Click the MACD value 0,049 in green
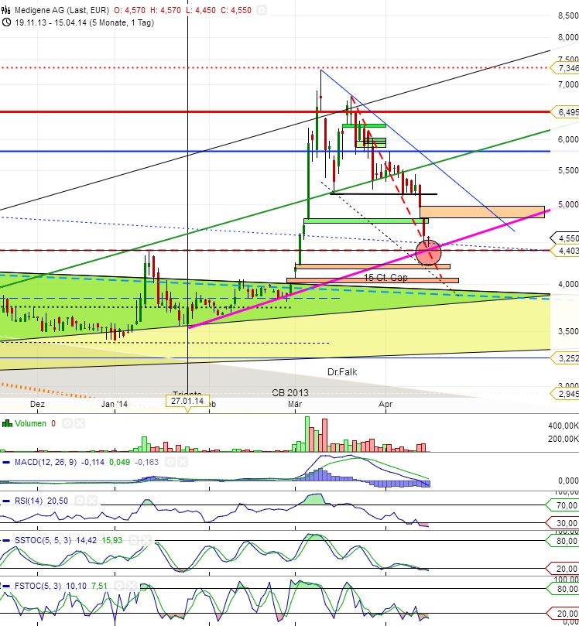 (x=119, y=462)
